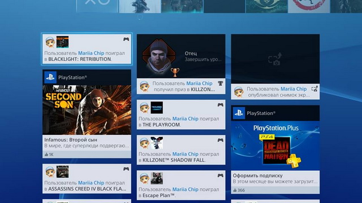Click the 366 likes count

[242, 190]
